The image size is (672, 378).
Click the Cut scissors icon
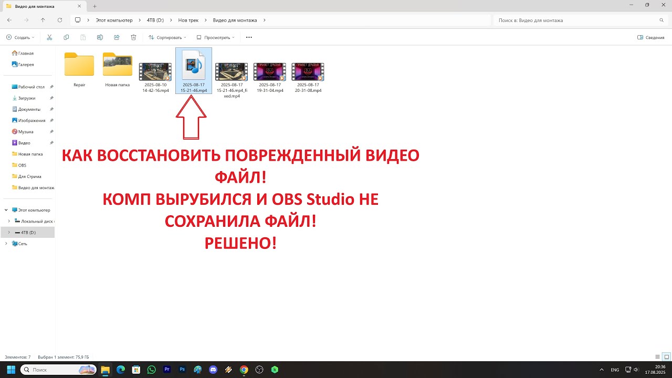(49, 37)
